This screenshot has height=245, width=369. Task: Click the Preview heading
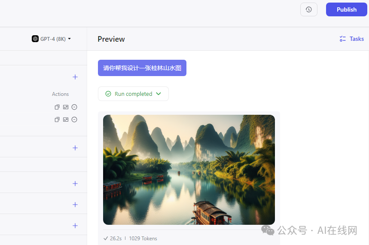pyautogui.click(x=111, y=39)
